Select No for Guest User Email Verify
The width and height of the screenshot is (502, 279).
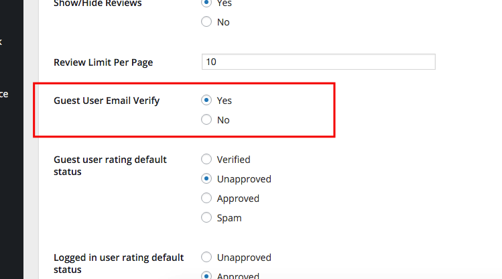(x=206, y=120)
